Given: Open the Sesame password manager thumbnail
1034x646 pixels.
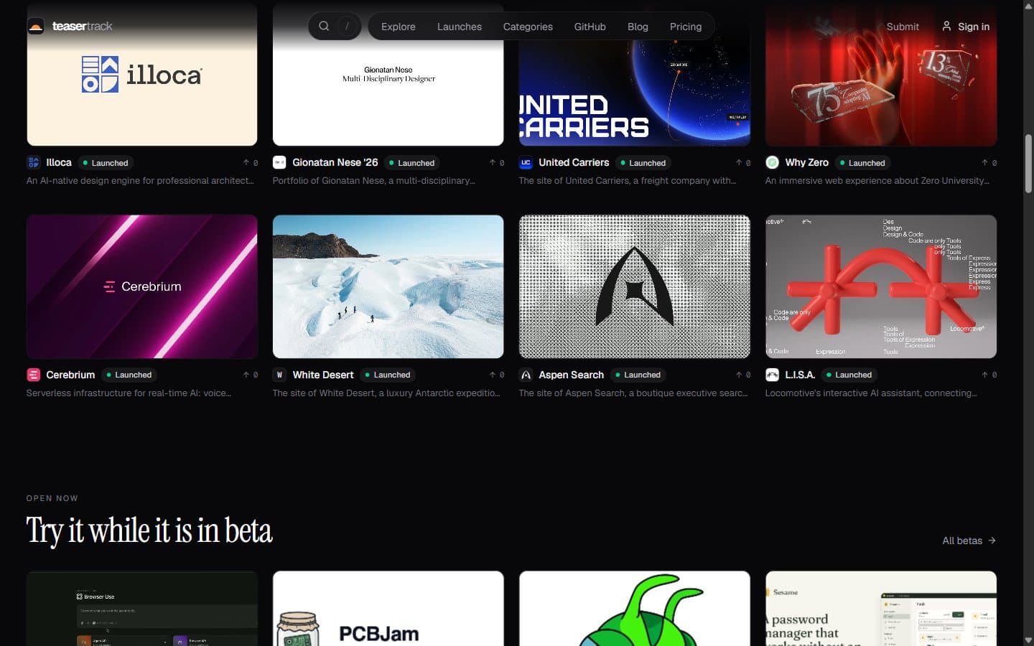Looking at the screenshot, I should point(880,609).
